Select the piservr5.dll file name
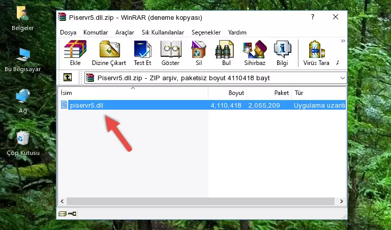This screenshot has width=391, height=230. (x=86, y=105)
